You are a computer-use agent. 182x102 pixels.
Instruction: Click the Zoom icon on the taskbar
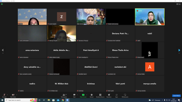coord(67,100)
